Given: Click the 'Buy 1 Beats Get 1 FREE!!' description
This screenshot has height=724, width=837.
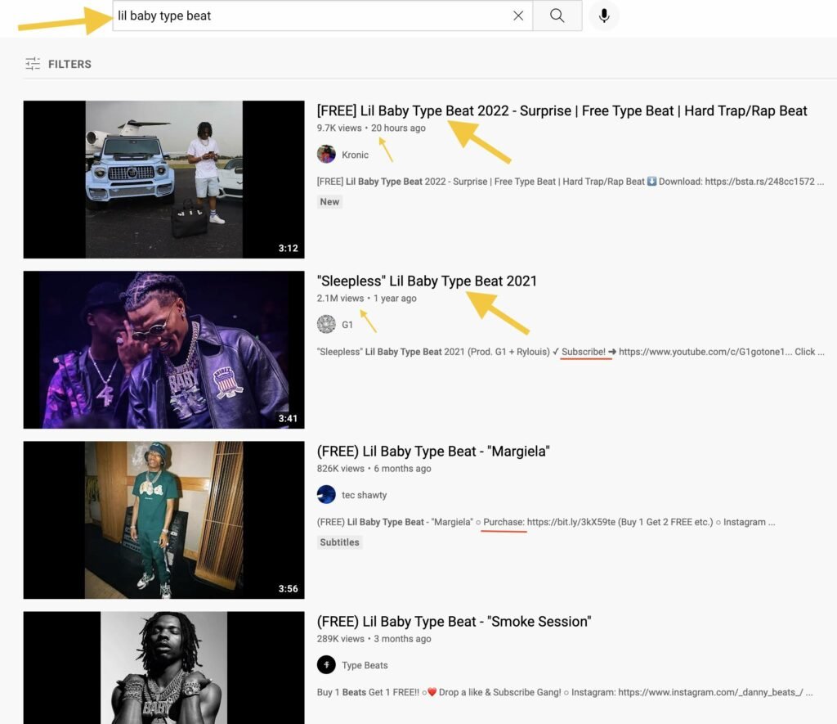Looking at the screenshot, I should click(x=565, y=692).
